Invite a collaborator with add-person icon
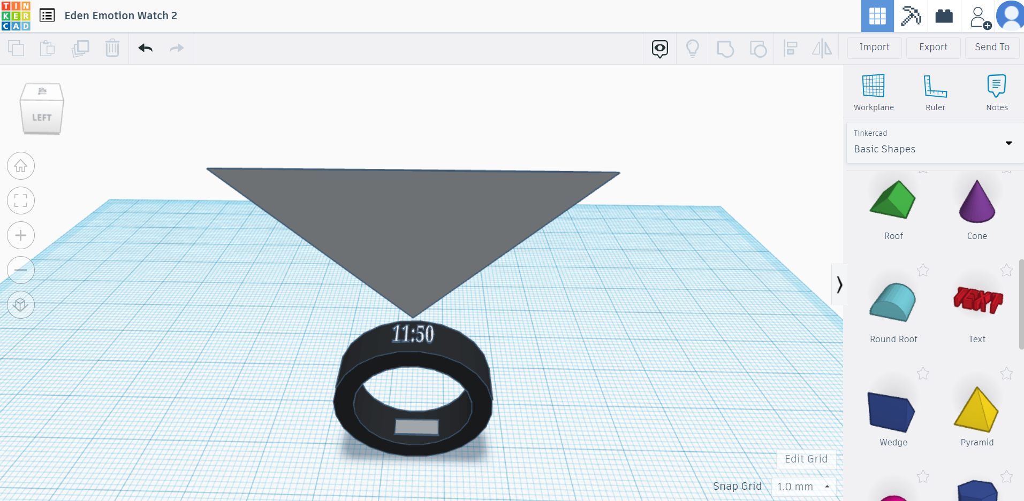1024x501 pixels. 980,17
